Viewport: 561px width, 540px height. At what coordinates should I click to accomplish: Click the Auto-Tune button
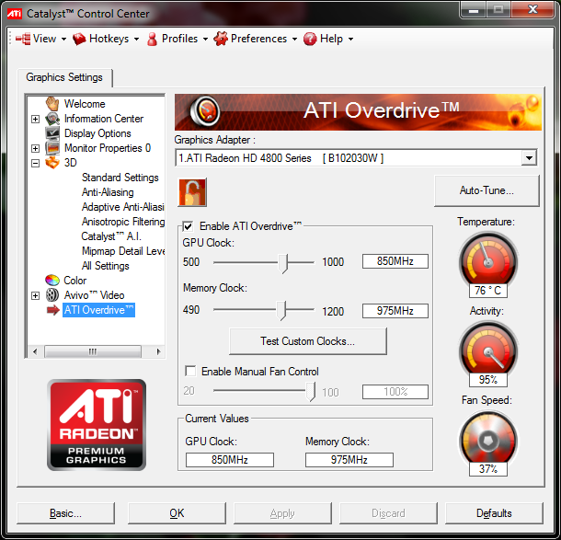(x=487, y=190)
